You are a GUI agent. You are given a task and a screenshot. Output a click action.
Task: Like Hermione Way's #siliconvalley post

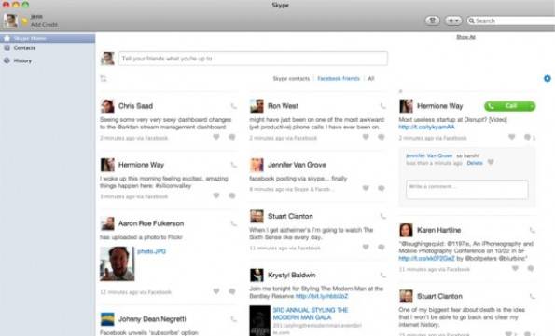pyautogui.click(x=216, y=195)
